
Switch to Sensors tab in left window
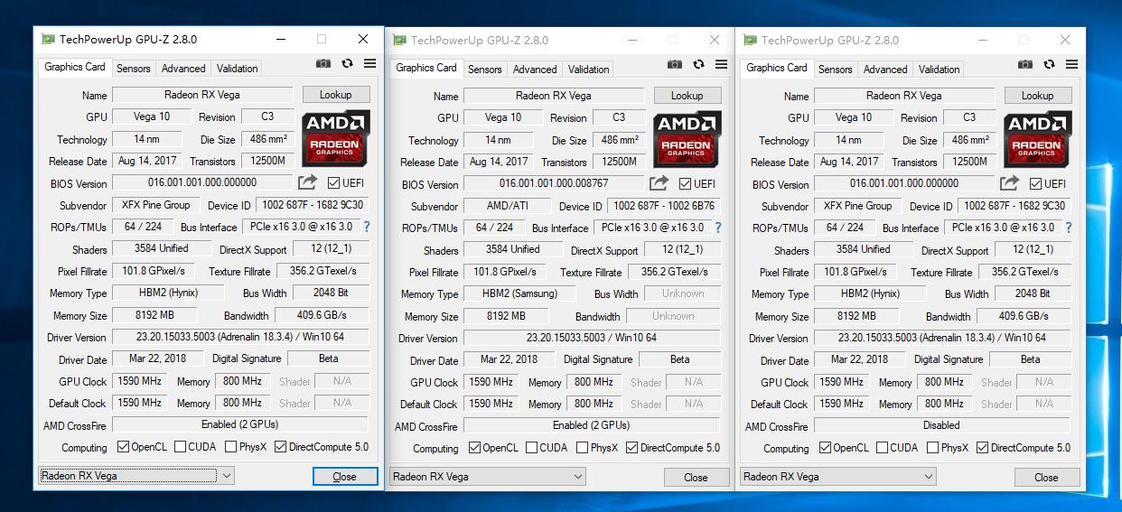click(x=134, y=69)
